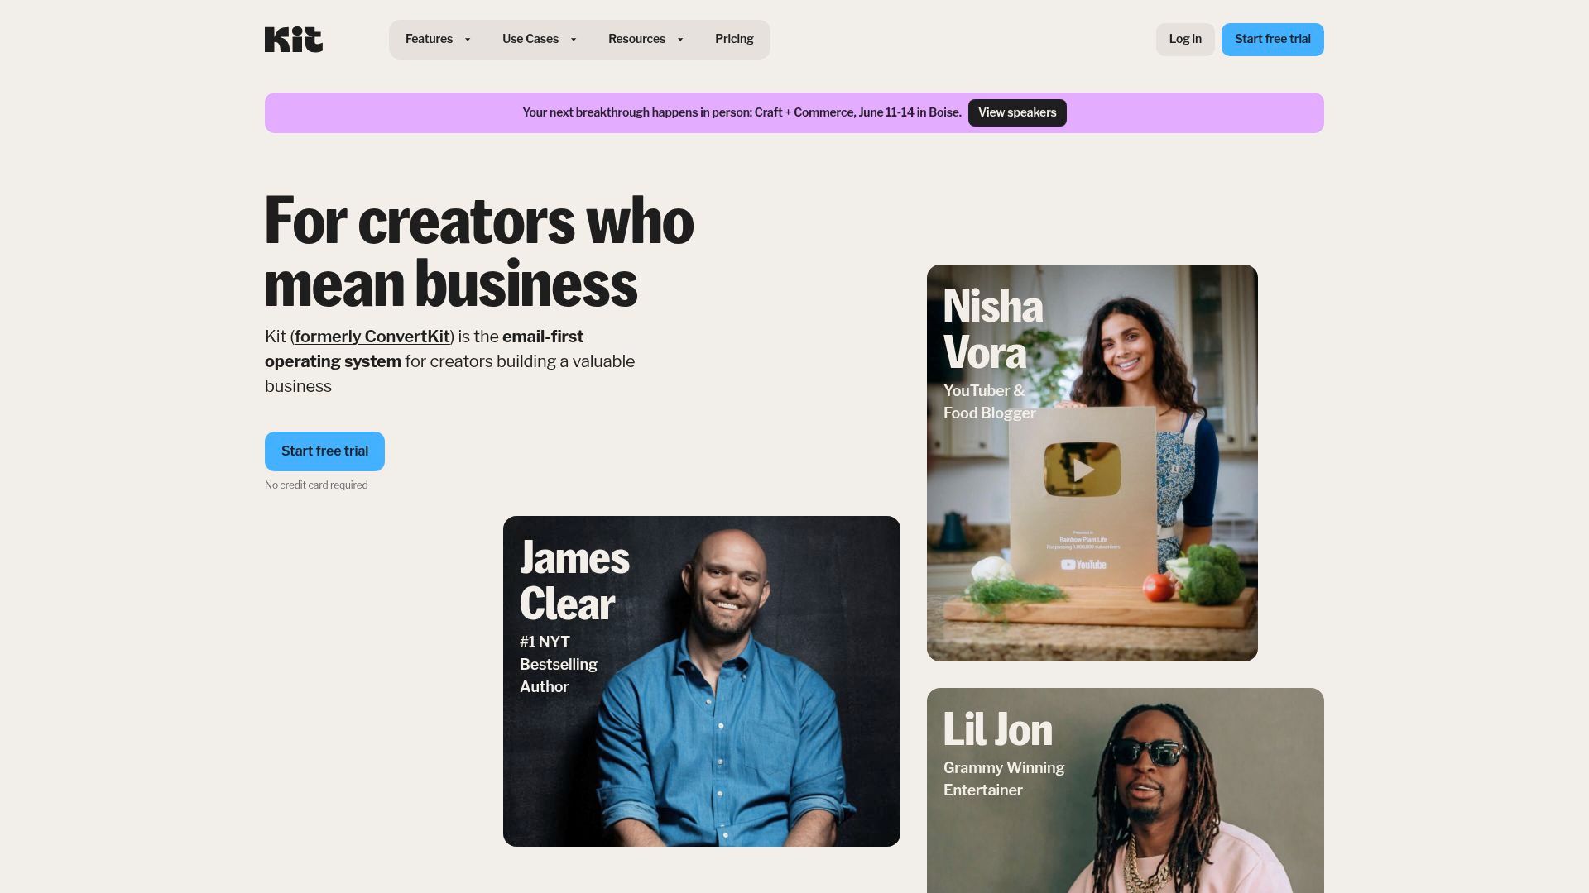This screenshot has width=1589, height=893.
Task: Go to the Pricing page
Action: pyautogui.click(x=734, y=39)
